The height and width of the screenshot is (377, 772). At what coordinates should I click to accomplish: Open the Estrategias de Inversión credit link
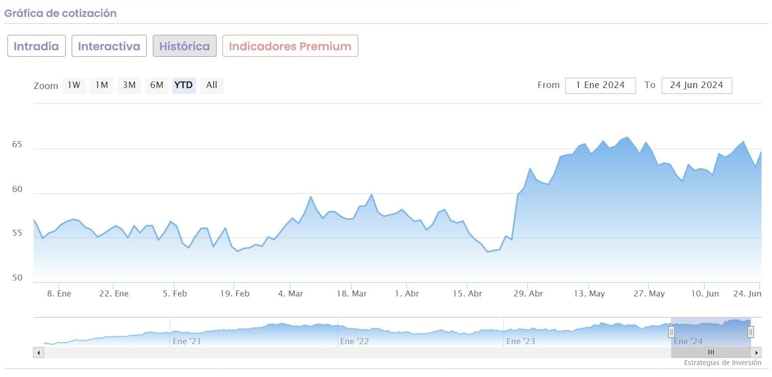(x=722, y=363)
